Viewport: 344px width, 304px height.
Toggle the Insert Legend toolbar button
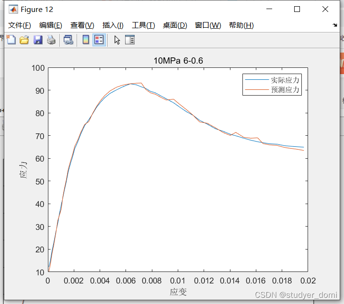(99, 40)
